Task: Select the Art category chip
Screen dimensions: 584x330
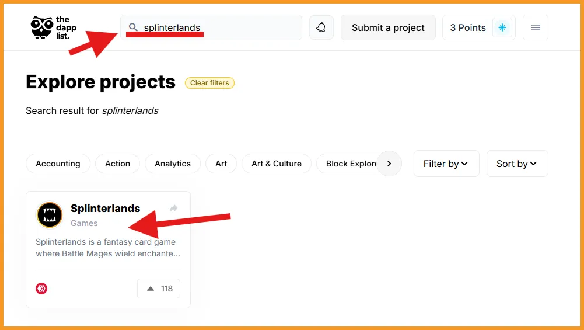Action: (x=221, y=164)
